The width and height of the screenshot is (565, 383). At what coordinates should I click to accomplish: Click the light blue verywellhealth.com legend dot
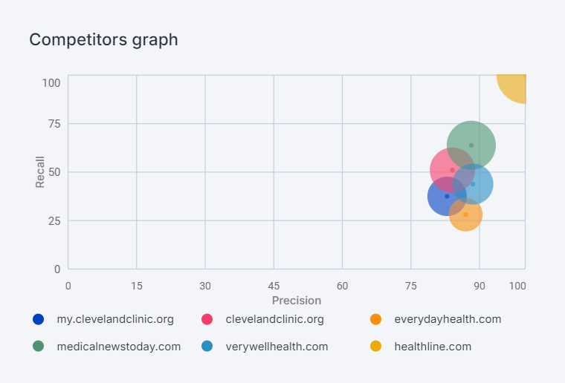pyautogui.click(x=207, y=346)
